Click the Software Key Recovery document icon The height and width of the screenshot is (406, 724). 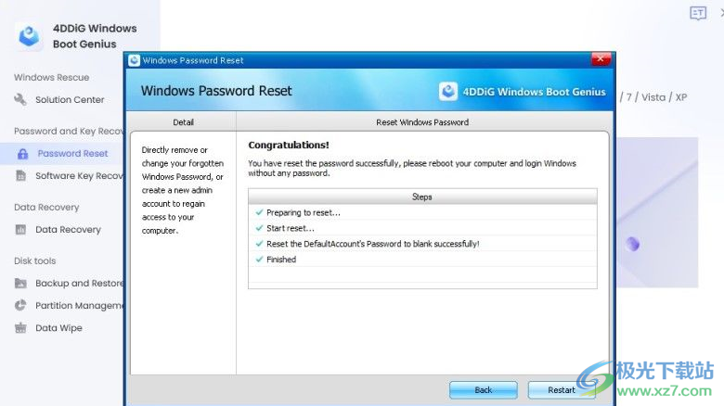tap(20, 175)
